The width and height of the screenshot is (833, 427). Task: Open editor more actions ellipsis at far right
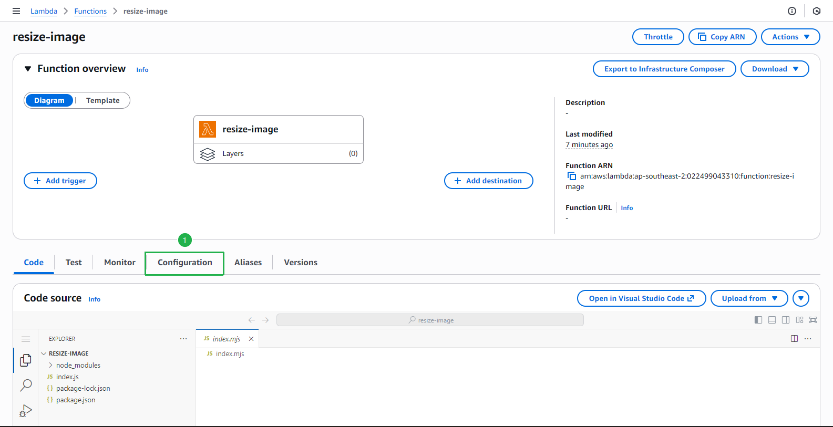pos(808,339)
